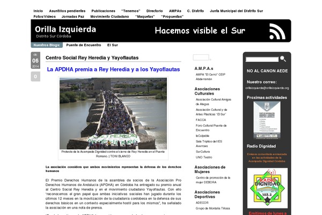Click the Distrito Sur Córdoba subtitle
322x215 pixels.
click(54, 36)
